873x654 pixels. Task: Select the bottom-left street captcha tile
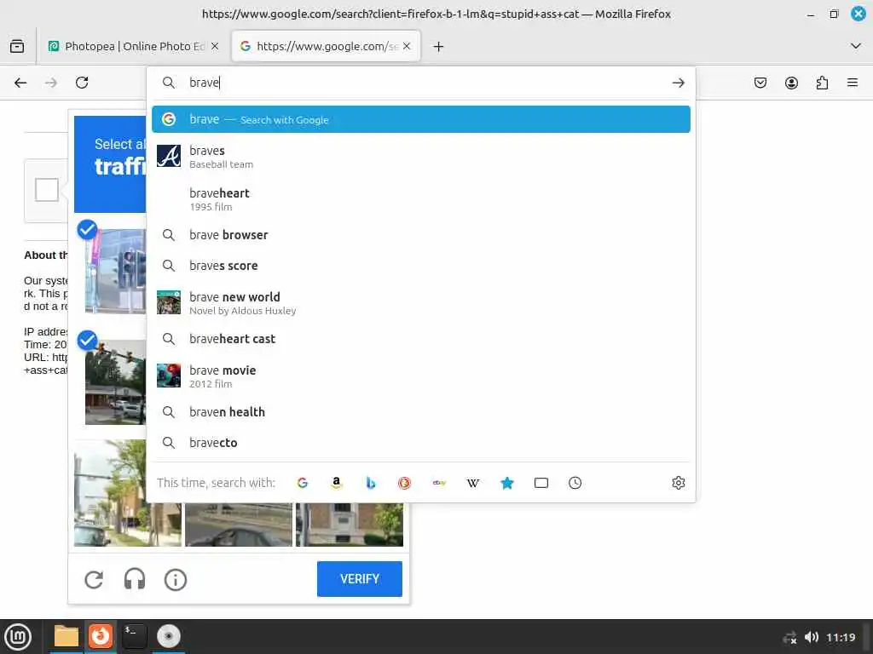128,493
